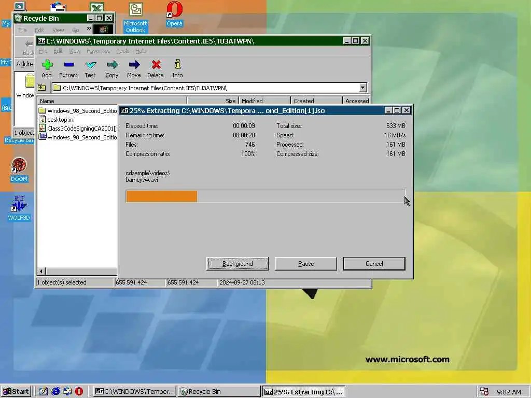Pause the extraction

[x=306, y=264]
